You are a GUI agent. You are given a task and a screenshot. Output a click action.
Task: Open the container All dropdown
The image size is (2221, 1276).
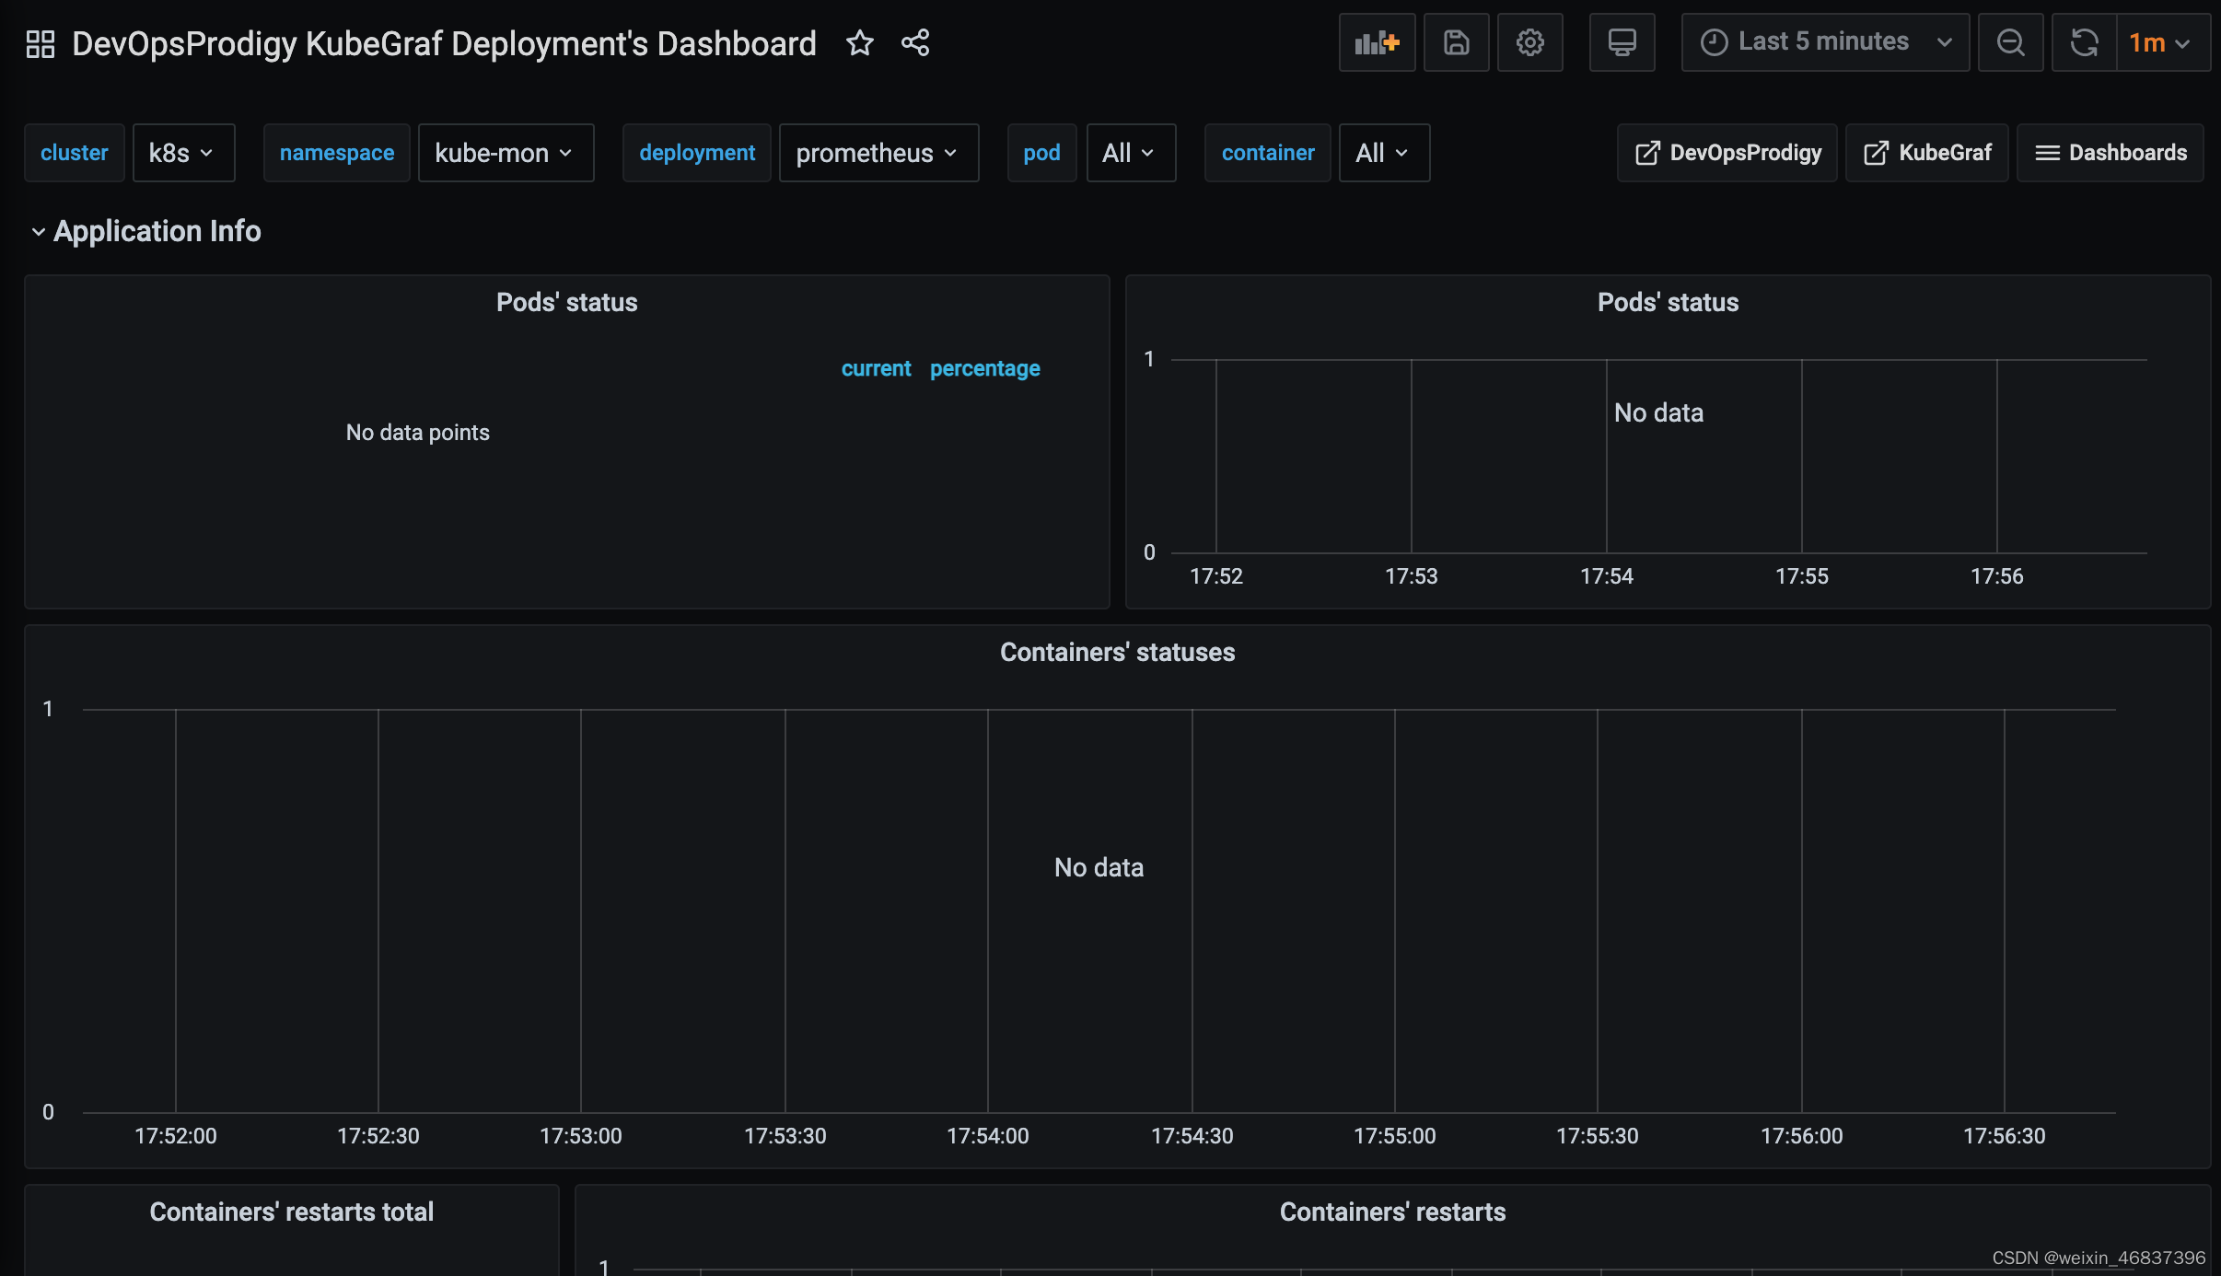[1384, 153]
